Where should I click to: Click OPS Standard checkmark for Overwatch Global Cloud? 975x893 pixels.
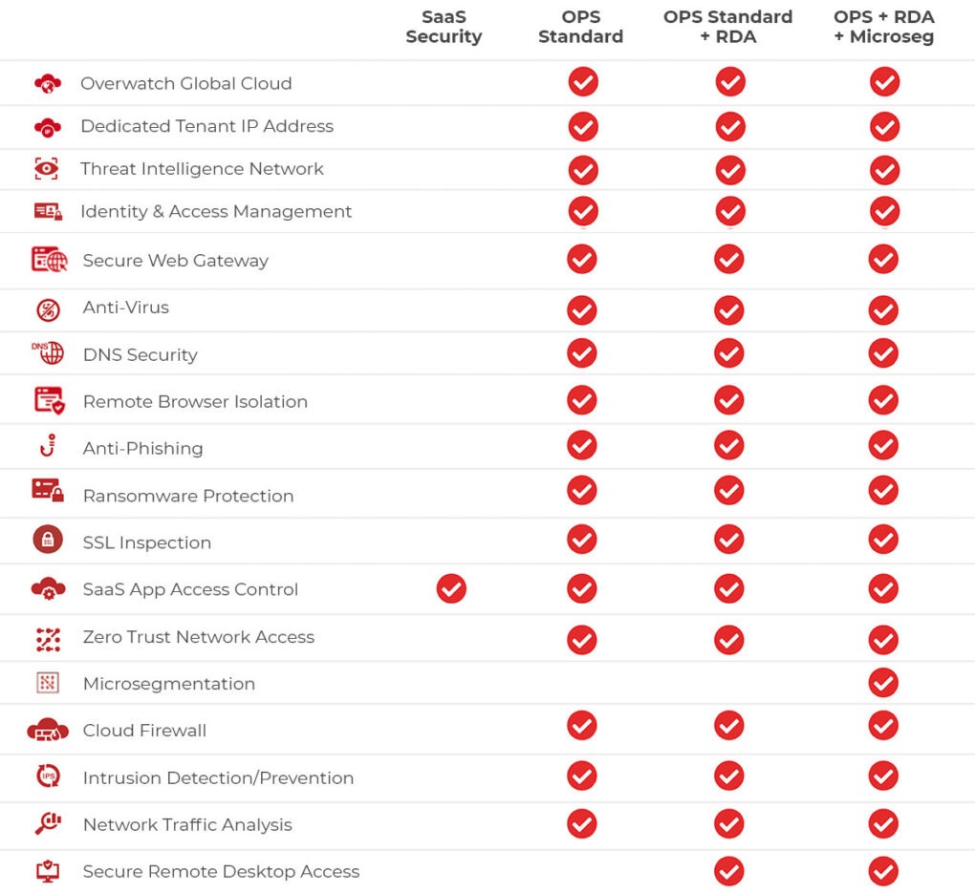click(x=583, y=82)
